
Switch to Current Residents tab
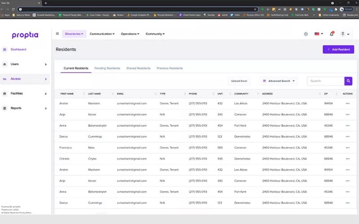point(76,68)
